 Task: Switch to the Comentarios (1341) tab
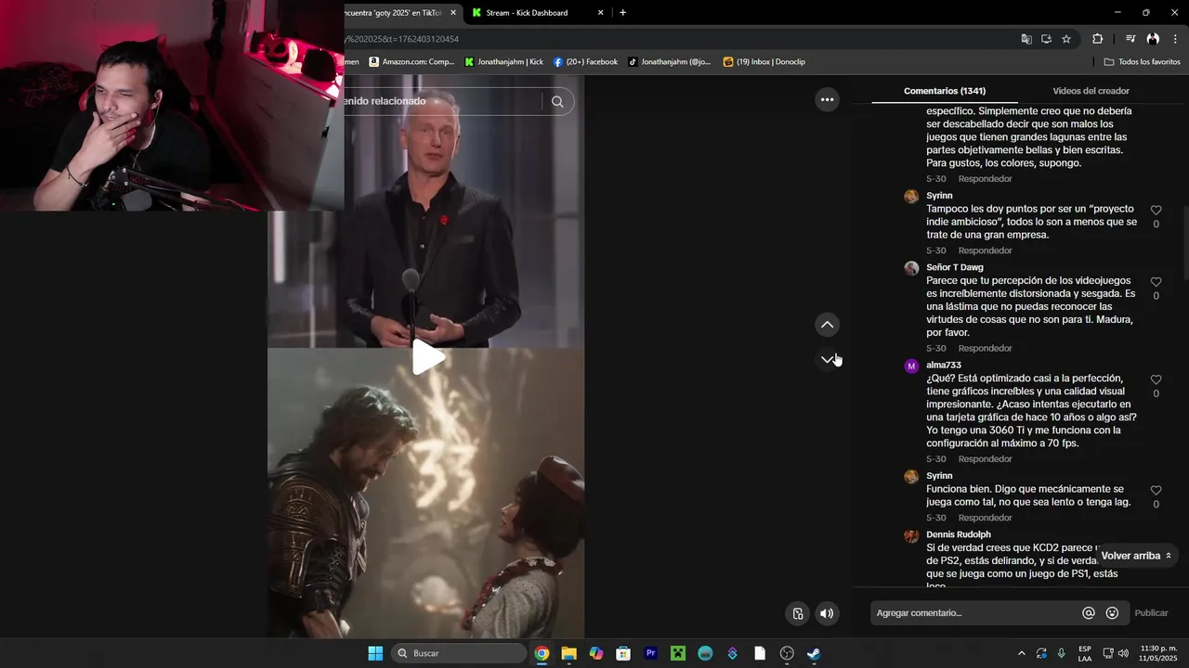pos(945,91)
